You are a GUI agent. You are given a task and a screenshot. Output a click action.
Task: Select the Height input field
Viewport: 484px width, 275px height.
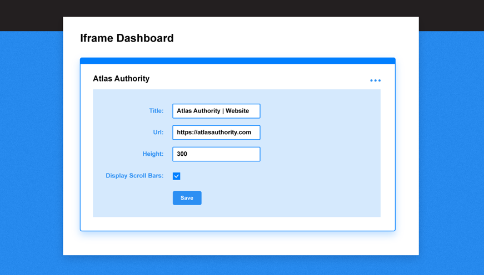click(216, 154)
